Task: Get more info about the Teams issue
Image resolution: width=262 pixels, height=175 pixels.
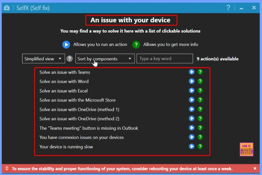Action: coord(200,72)
